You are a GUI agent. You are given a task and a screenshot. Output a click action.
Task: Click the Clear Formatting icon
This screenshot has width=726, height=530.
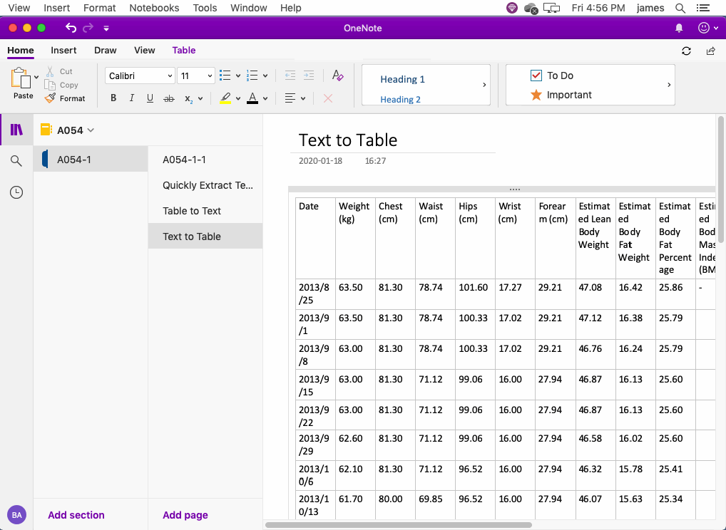[x=337, y=76]
